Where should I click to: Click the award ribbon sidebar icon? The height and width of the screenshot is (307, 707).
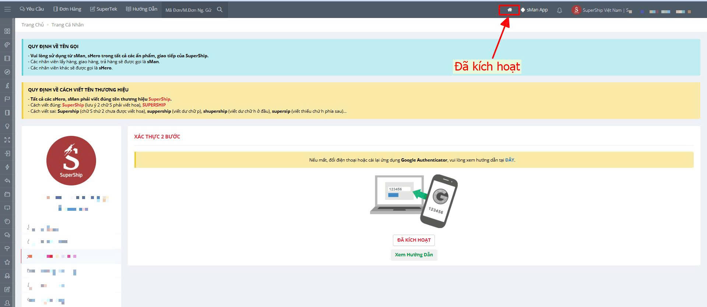7,276
